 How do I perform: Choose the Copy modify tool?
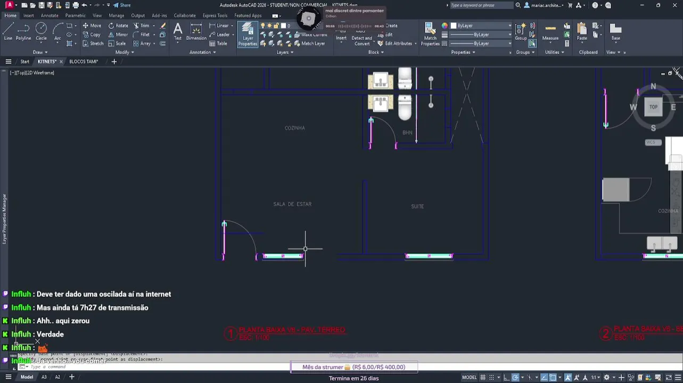coord(92,35)
